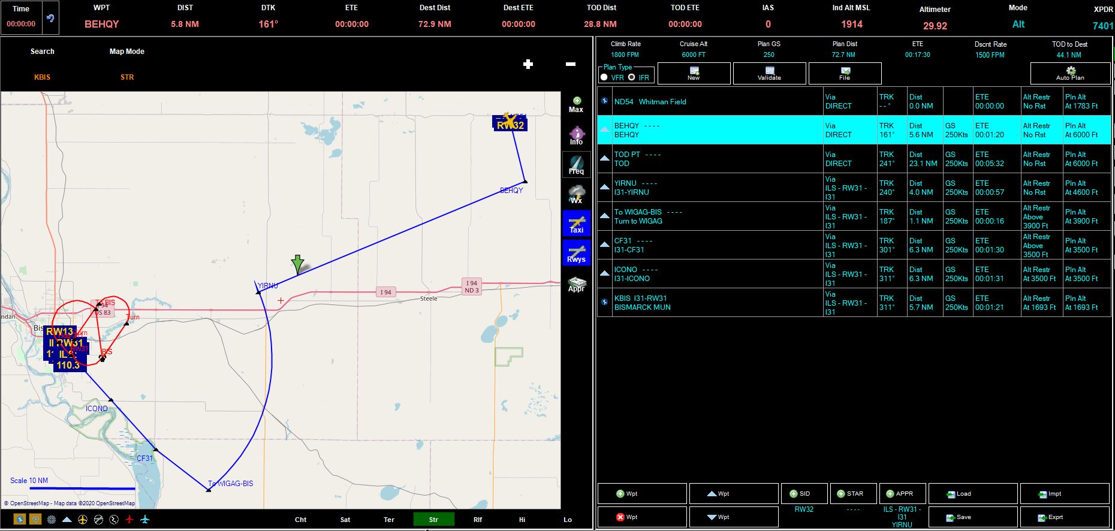
Task: Expand the CF31 row arrow
Action: pyautogui.click(x=605, y=245)
